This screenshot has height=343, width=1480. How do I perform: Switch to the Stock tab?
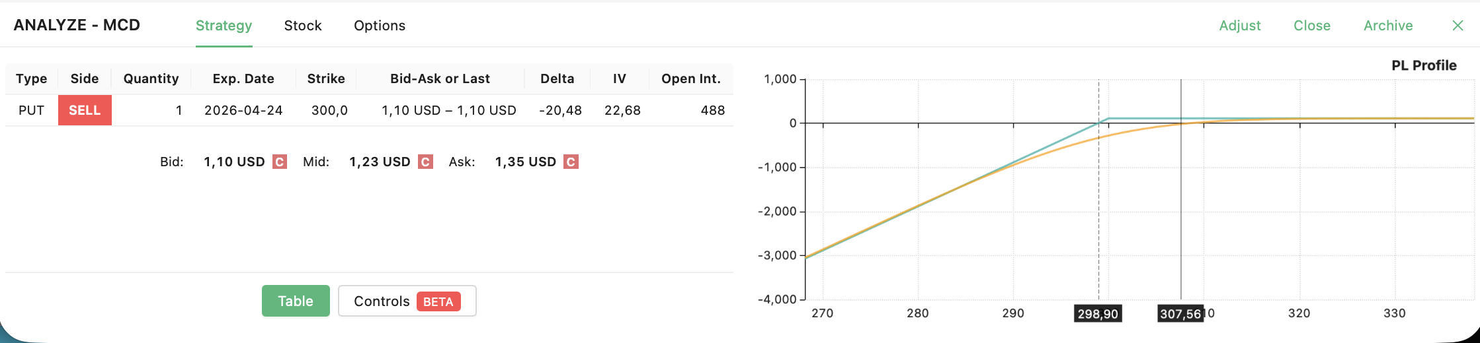coord(303,26)
